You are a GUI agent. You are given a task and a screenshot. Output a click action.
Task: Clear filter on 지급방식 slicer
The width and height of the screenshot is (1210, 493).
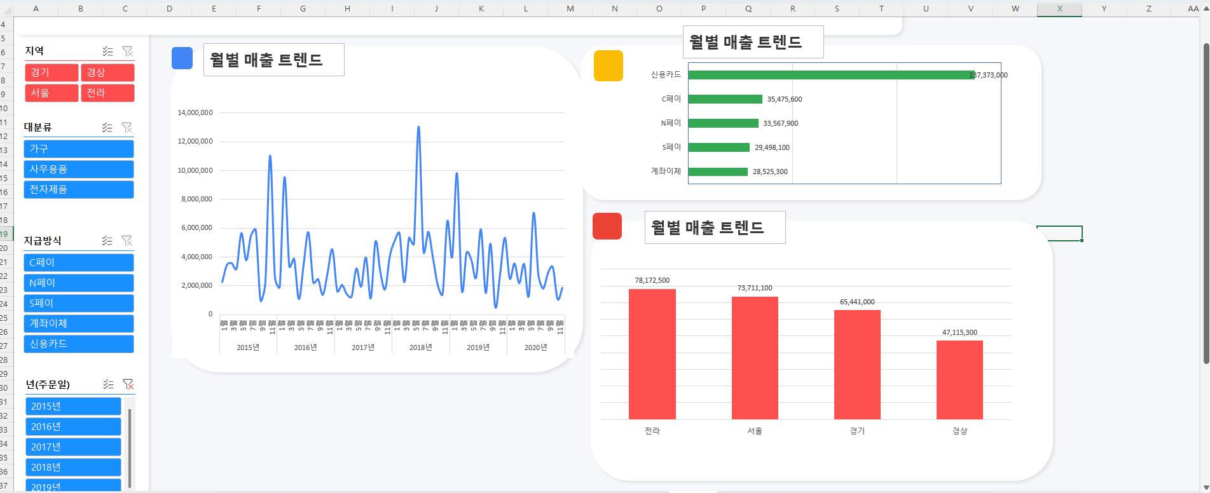(127, 241)
